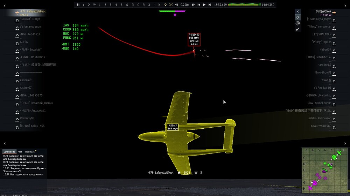Collapse minimap with bottom-right arrow
The image size is (350, 196).
[x=345, y=143]
